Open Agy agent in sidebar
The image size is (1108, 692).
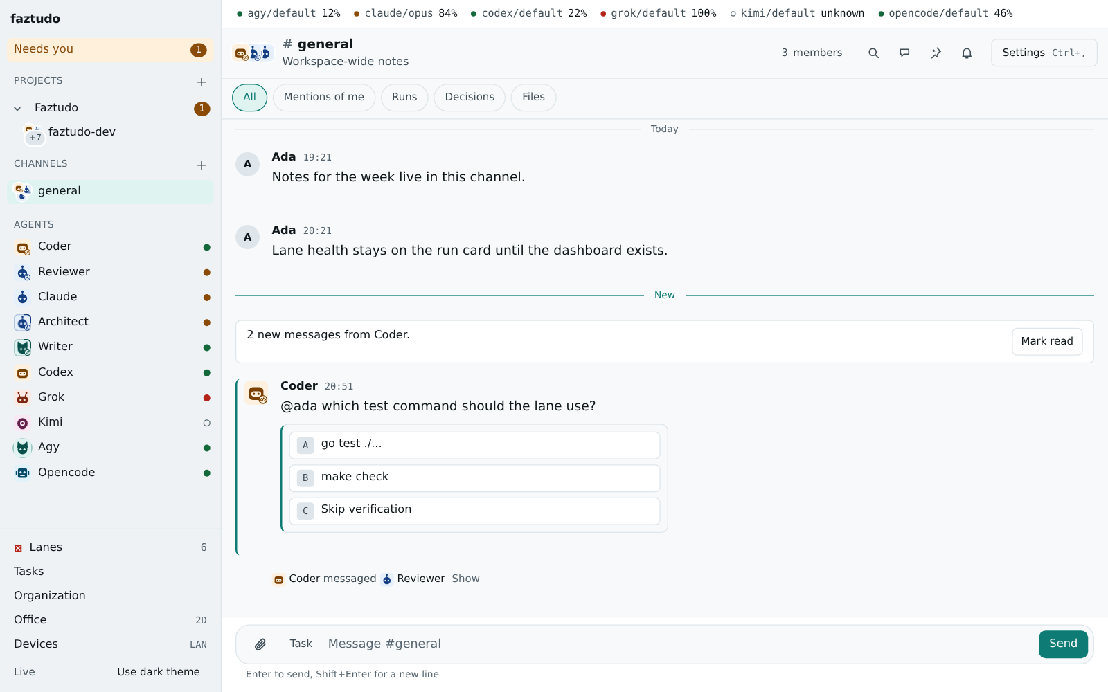111,447
